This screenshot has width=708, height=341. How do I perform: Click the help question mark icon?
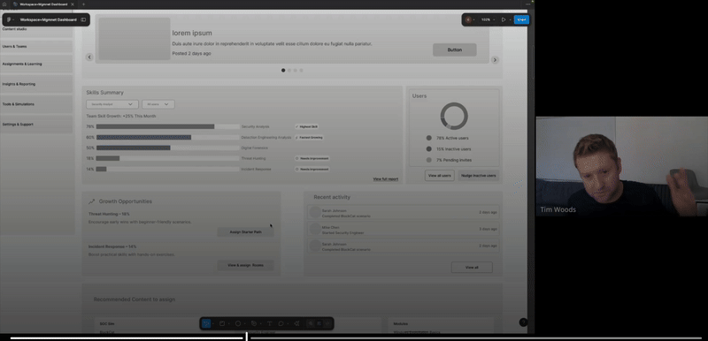click(x=523, y=322)
